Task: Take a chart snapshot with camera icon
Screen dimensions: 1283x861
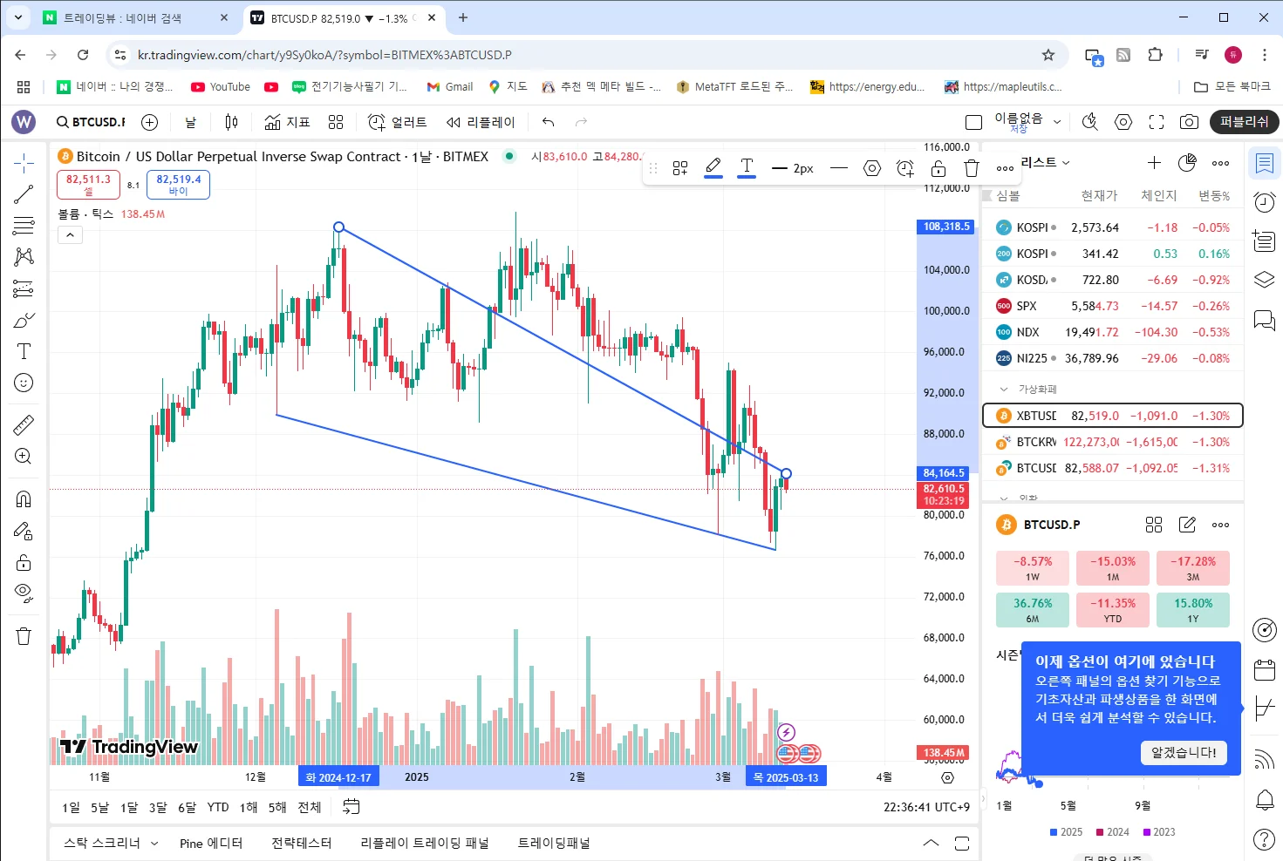Action: tap(1189, 122)
